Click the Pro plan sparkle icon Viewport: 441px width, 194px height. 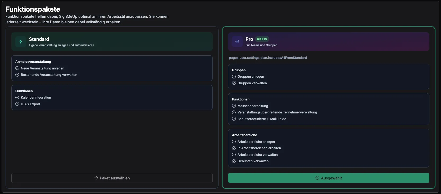point(237,42)
